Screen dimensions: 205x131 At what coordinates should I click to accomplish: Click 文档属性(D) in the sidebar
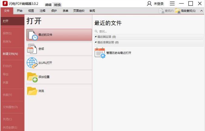pyautogui.click(x=10, y=107)
